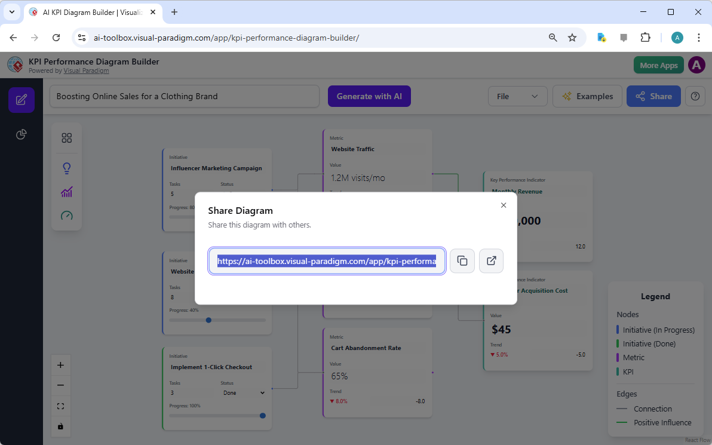The width and height of the screenshot is (712, 445).
Task: Open the More Apps menu
Action: (x=658, y=65)
